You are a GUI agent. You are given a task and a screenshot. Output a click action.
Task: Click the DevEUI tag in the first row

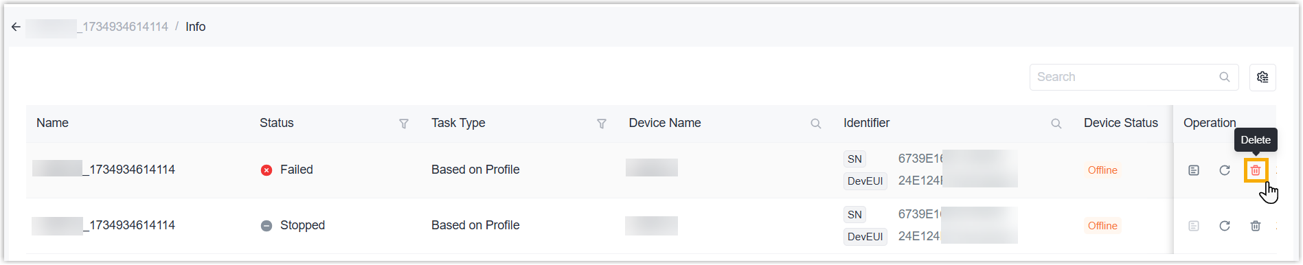865,181
